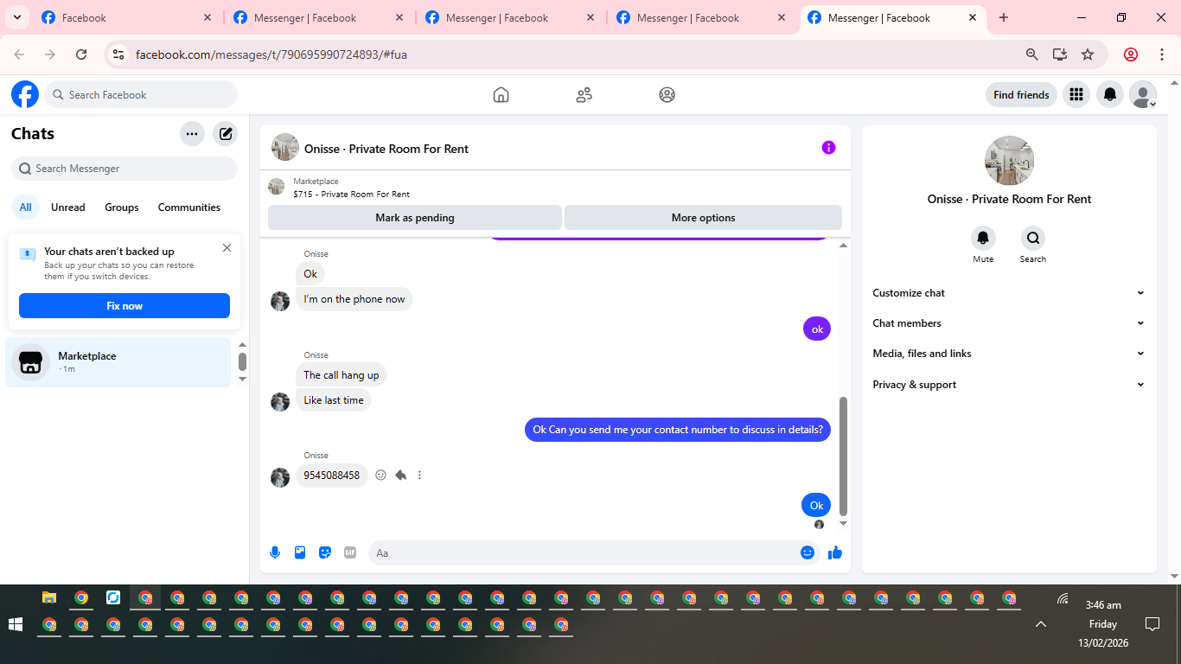
Task: Click the chat list scrollbar down arrow
Action: 242,379
